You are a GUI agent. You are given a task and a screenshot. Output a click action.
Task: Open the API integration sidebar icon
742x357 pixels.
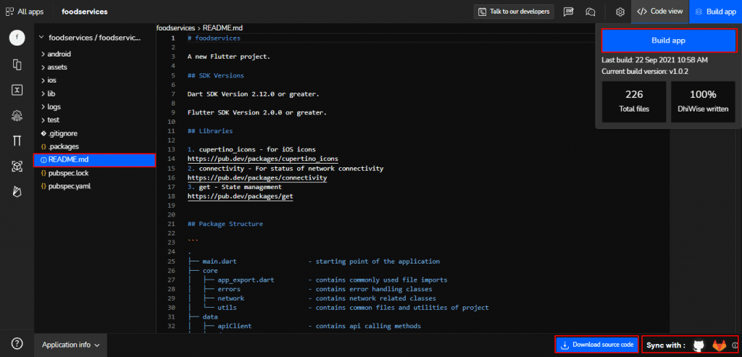[x=17, y=115]
